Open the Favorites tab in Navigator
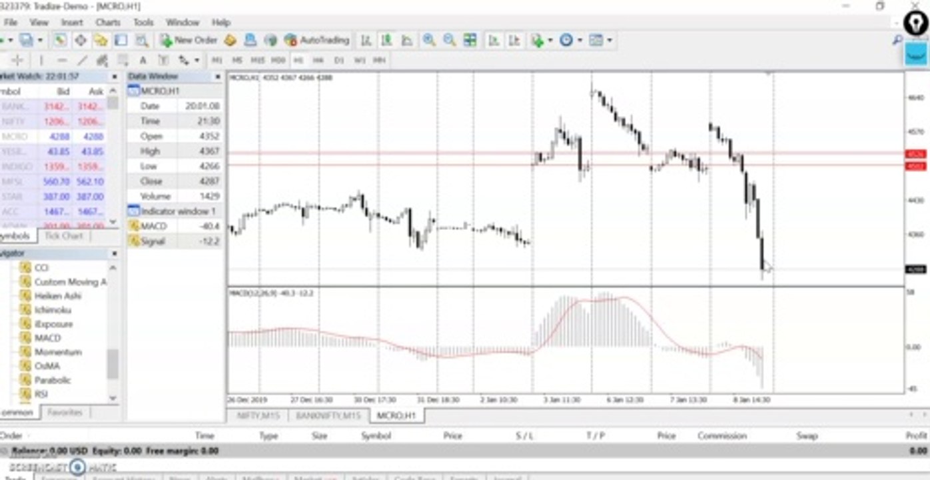The height and width of the screenshot is (480, 930). 65,412
